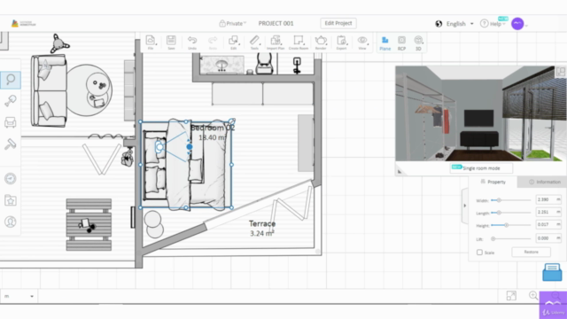Click the Height slider track
The image size is (567, 319).
[510, 225]
